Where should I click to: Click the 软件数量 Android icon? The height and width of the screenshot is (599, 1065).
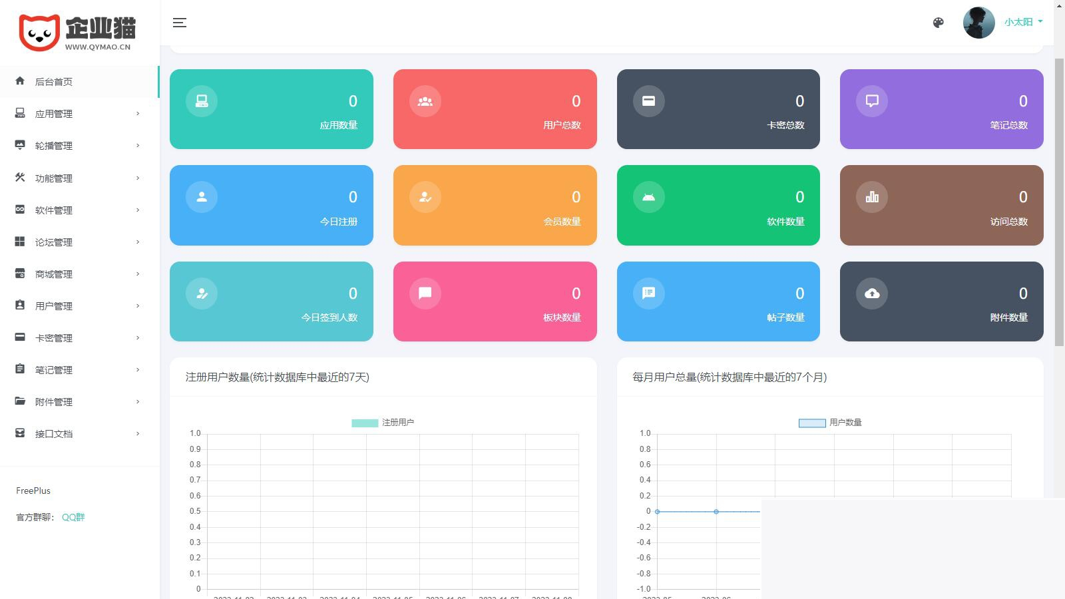[648, 196]
